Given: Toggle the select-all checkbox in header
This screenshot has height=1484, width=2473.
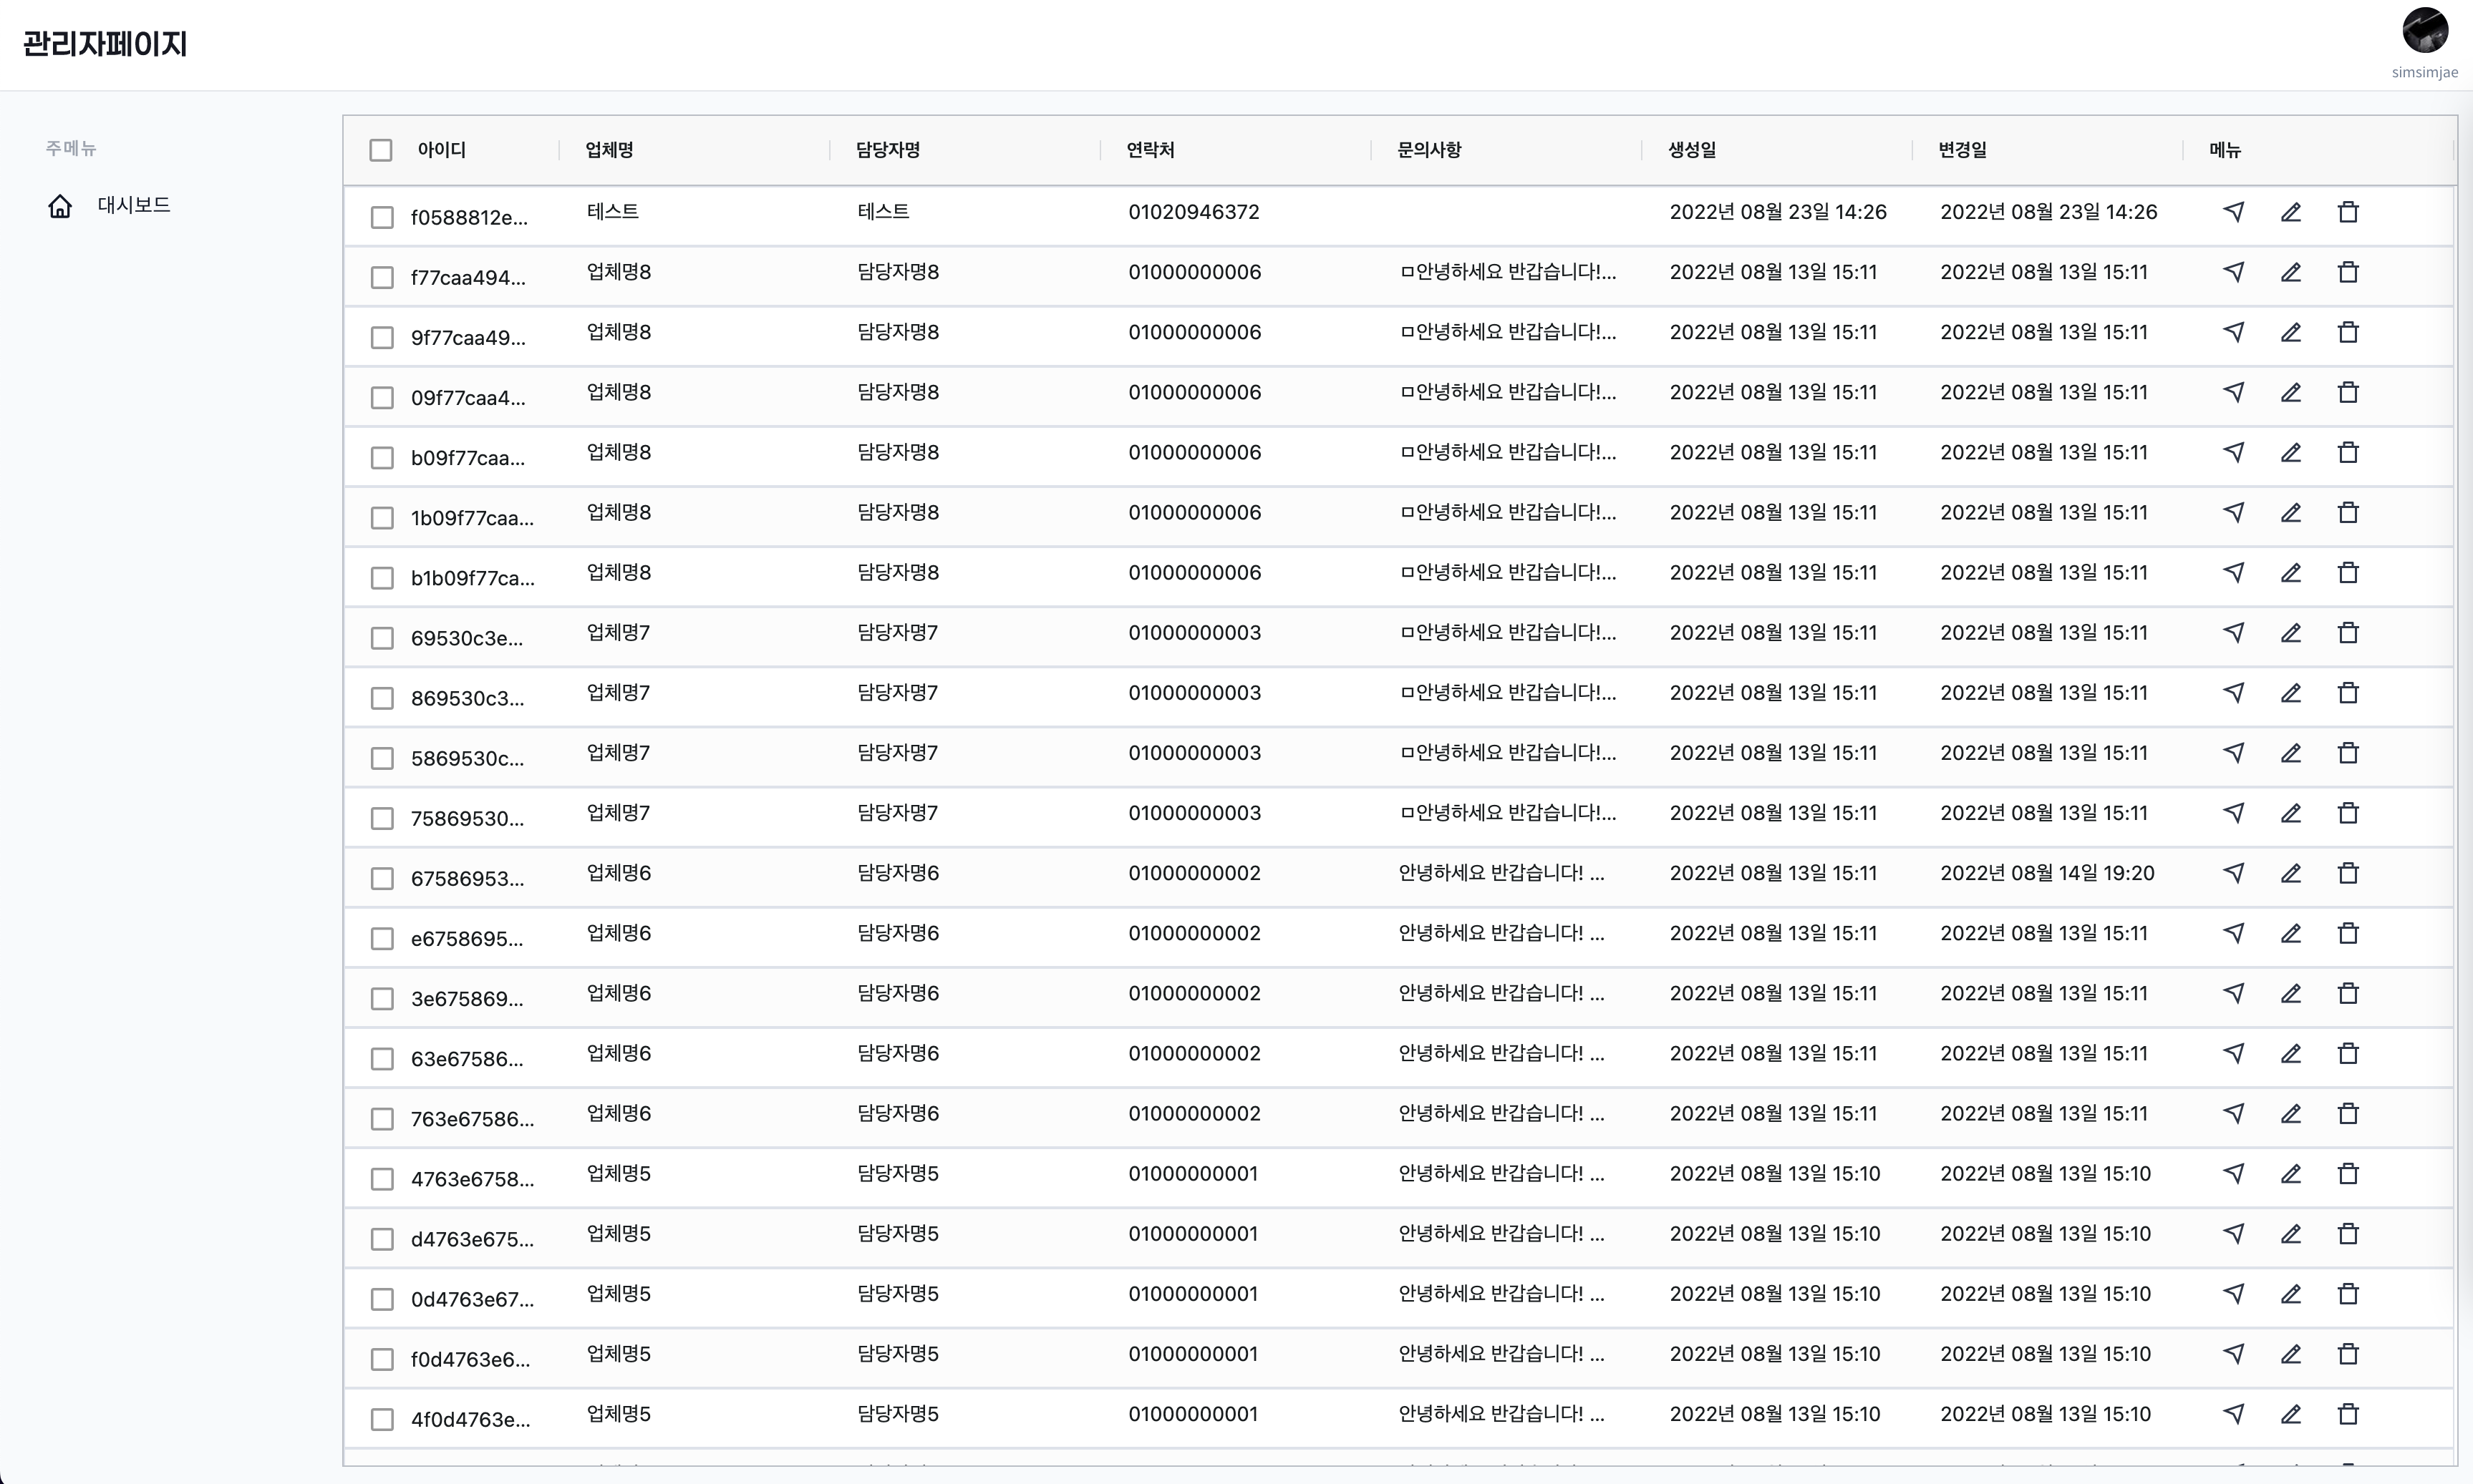Looking at the screenshot, I should 380,150.
